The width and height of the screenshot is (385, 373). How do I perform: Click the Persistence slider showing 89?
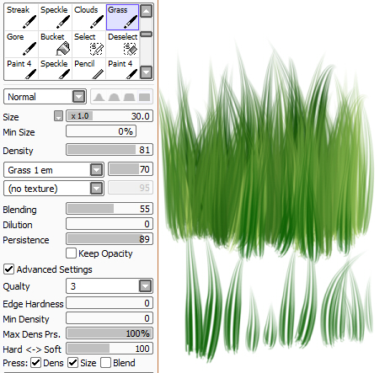(110, 239)
